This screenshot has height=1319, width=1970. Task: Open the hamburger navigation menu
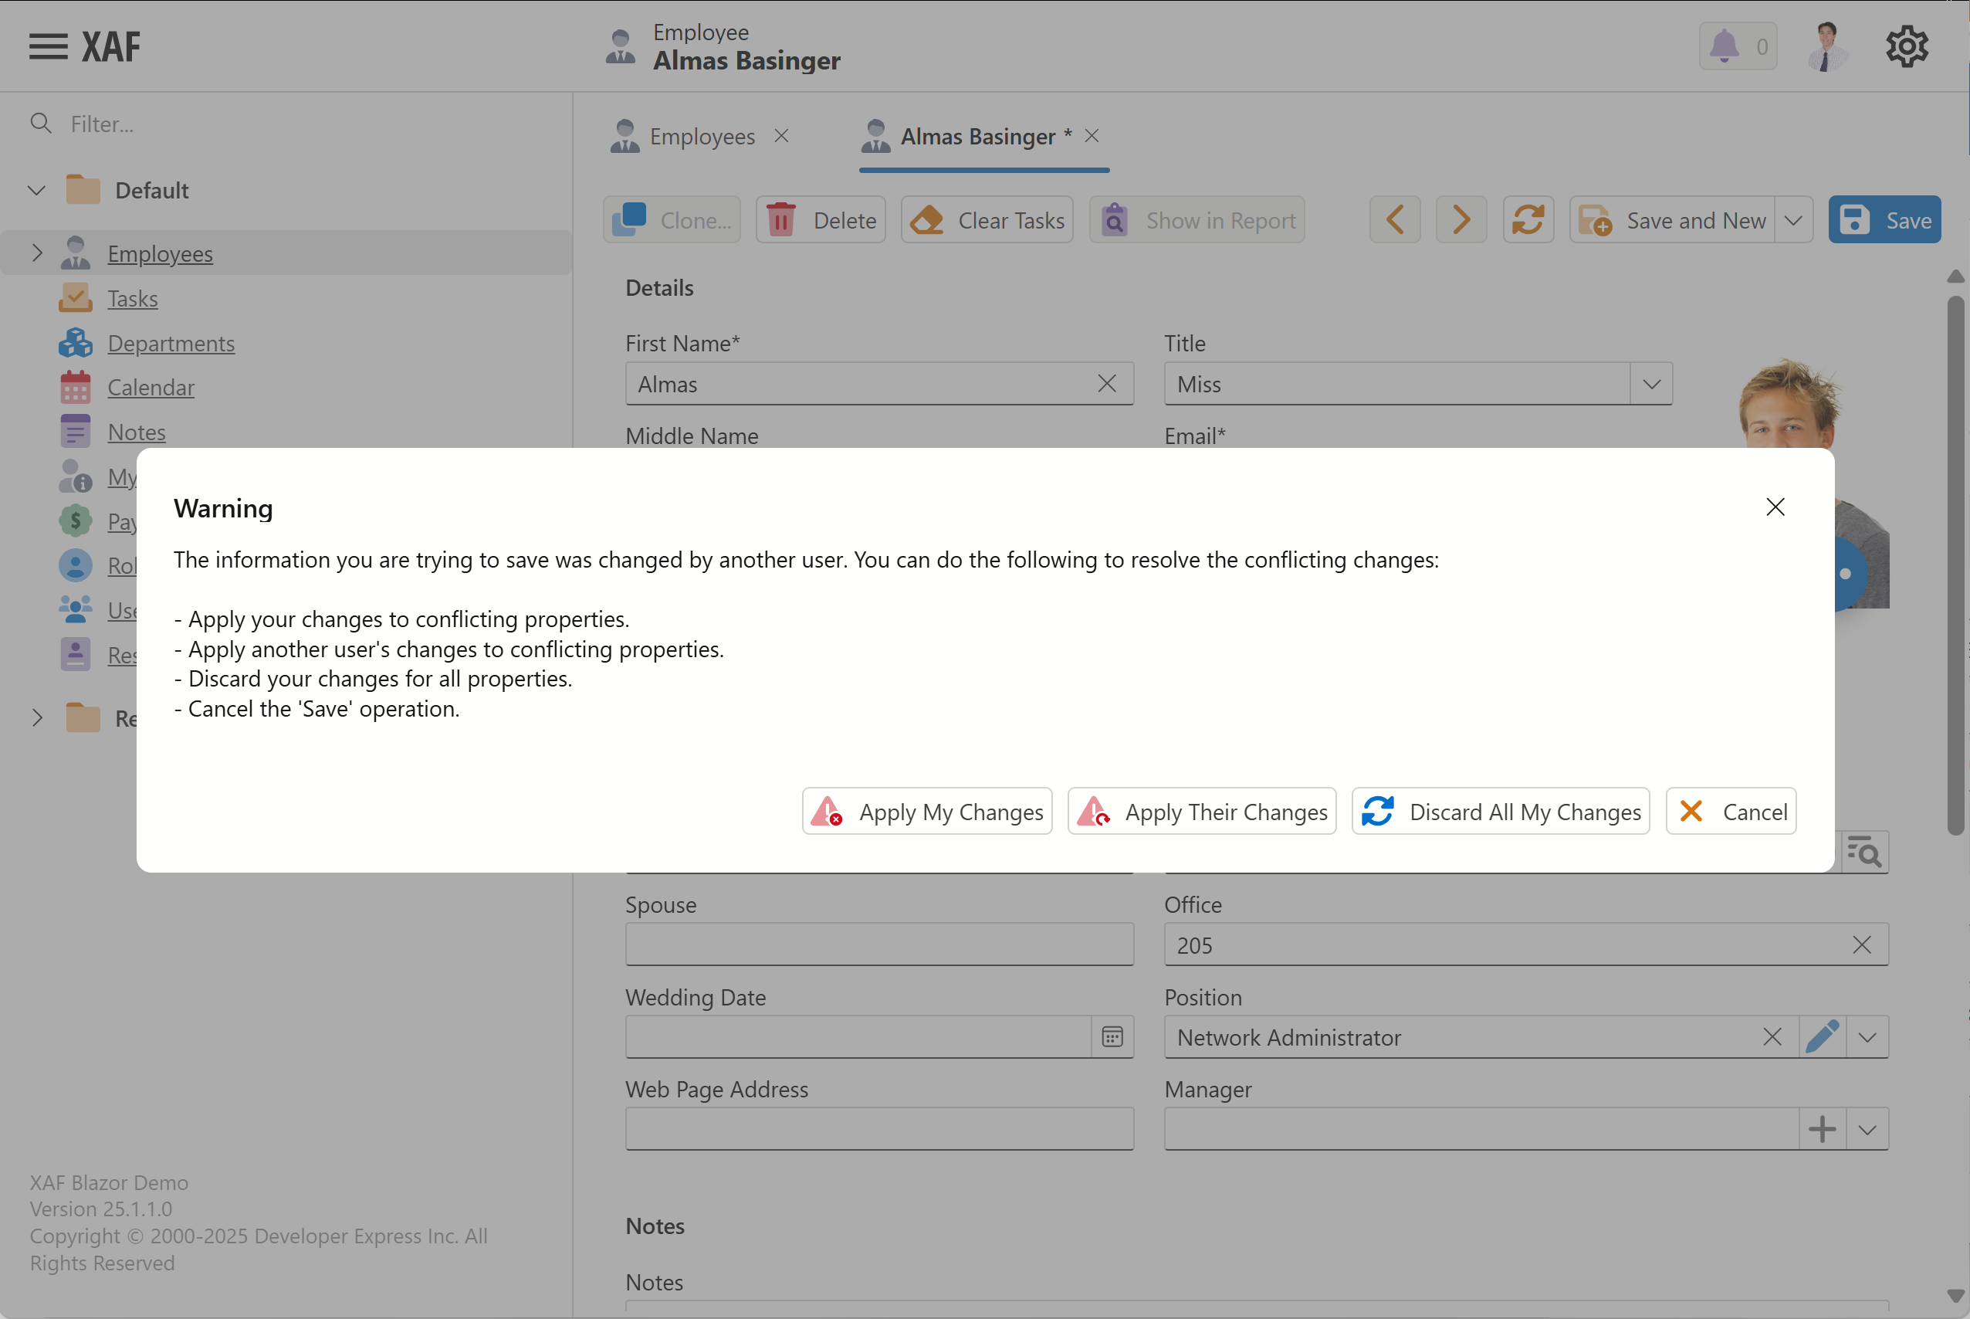tap(48, 46)
